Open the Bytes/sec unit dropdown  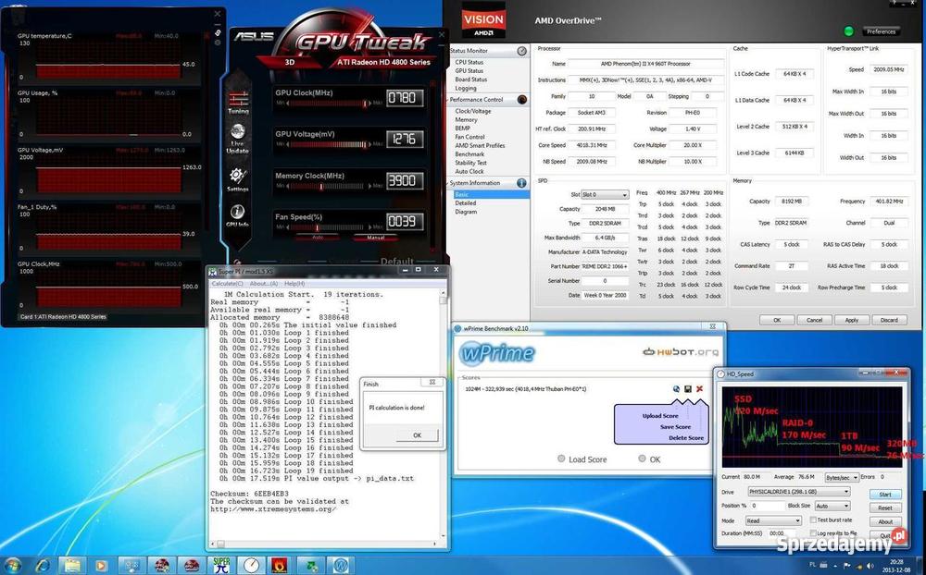tap(842, 477)
